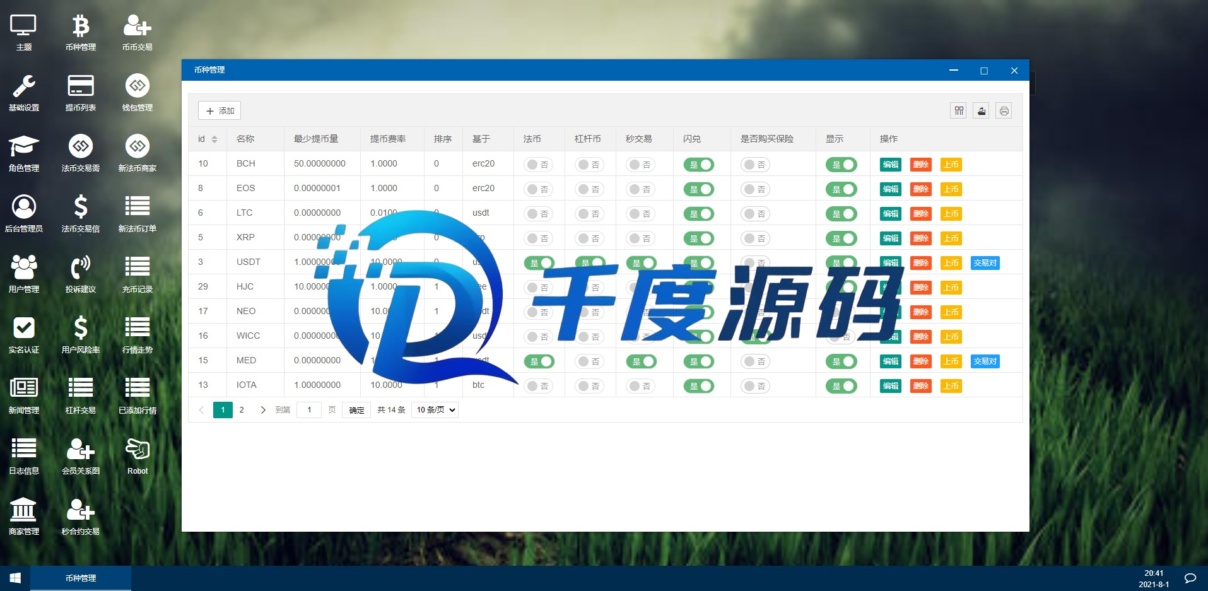Open the notification chat icon in taskbar

pyautogui.click(x=1190, y=578)
